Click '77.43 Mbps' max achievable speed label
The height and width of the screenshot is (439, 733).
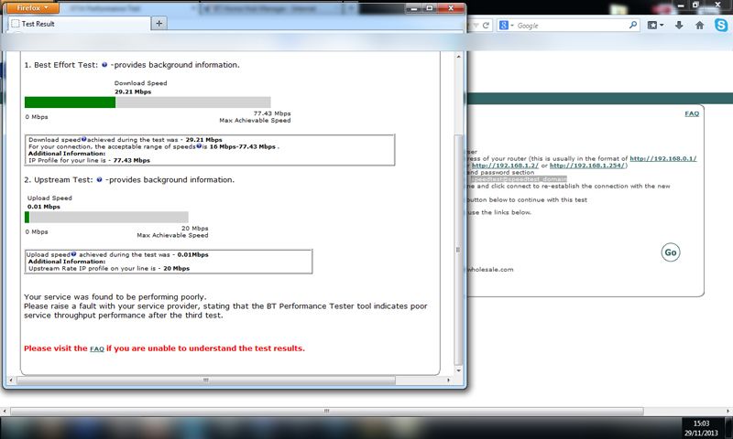click(272, 113)
